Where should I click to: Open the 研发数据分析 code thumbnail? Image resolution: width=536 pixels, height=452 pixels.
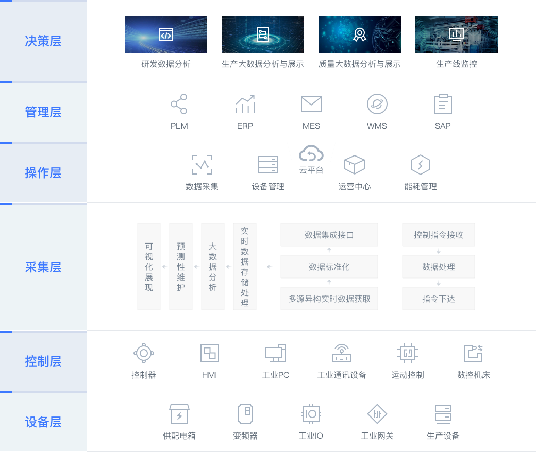[166, 34]
